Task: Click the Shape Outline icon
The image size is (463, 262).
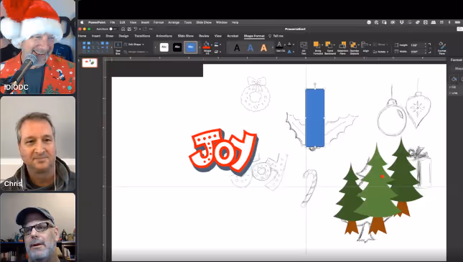Action: [216, 45]
